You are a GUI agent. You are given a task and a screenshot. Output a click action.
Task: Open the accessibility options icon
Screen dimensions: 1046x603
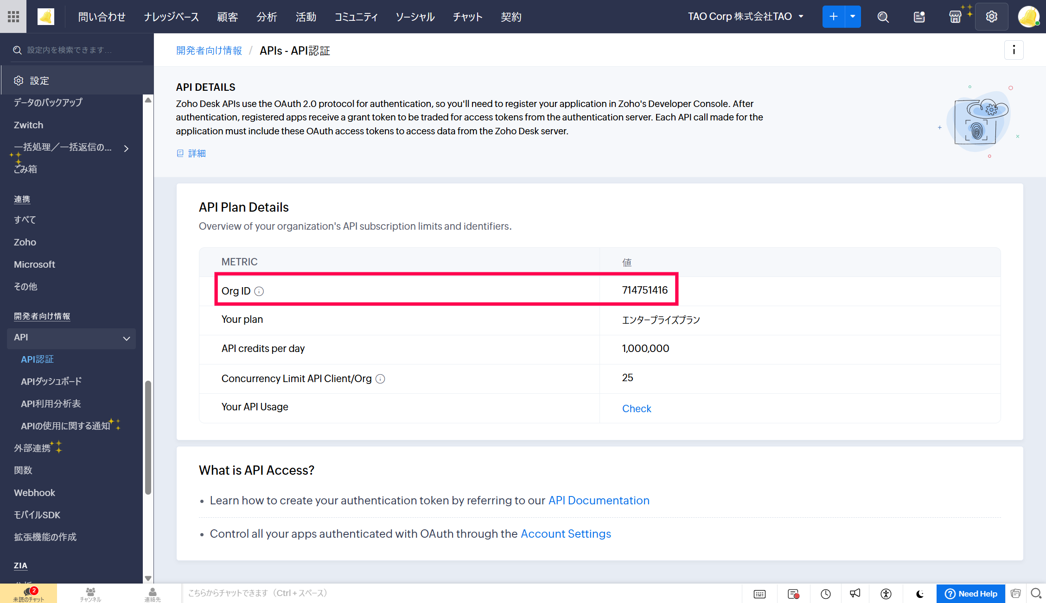[x=886, y=593]
